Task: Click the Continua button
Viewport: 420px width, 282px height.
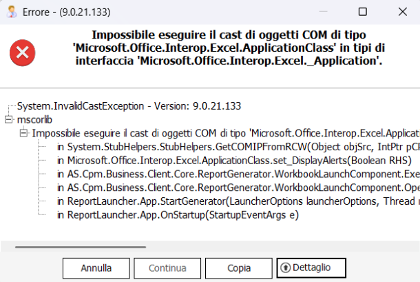Action: [x=167, y=268]
